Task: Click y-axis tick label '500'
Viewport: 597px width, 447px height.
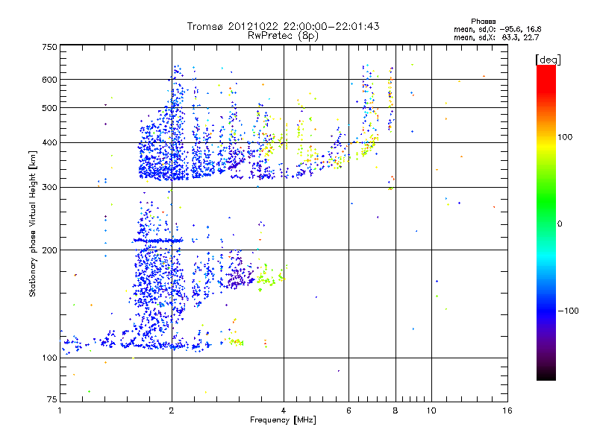Action: [x=49, y=108]
